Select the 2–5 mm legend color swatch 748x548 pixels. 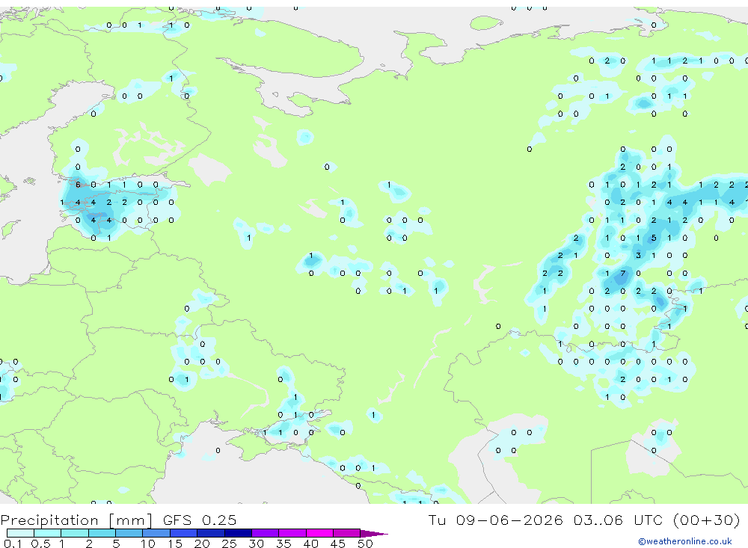(x=102, y=533)
